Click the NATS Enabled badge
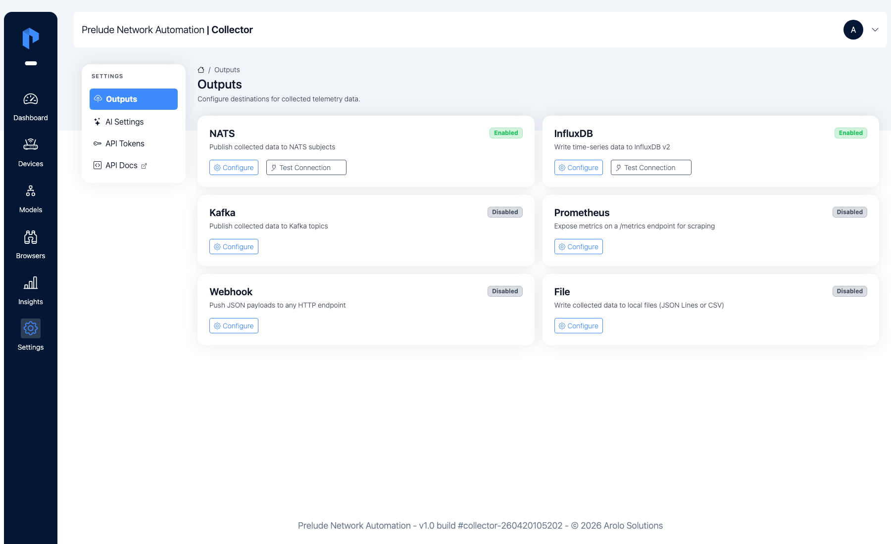The width and height of the screenshot is (891, 544). click(x=506, y=133)
